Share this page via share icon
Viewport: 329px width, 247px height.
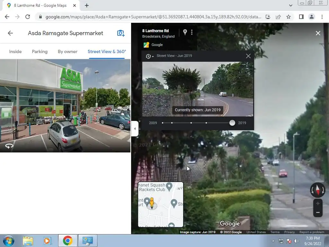278,17
